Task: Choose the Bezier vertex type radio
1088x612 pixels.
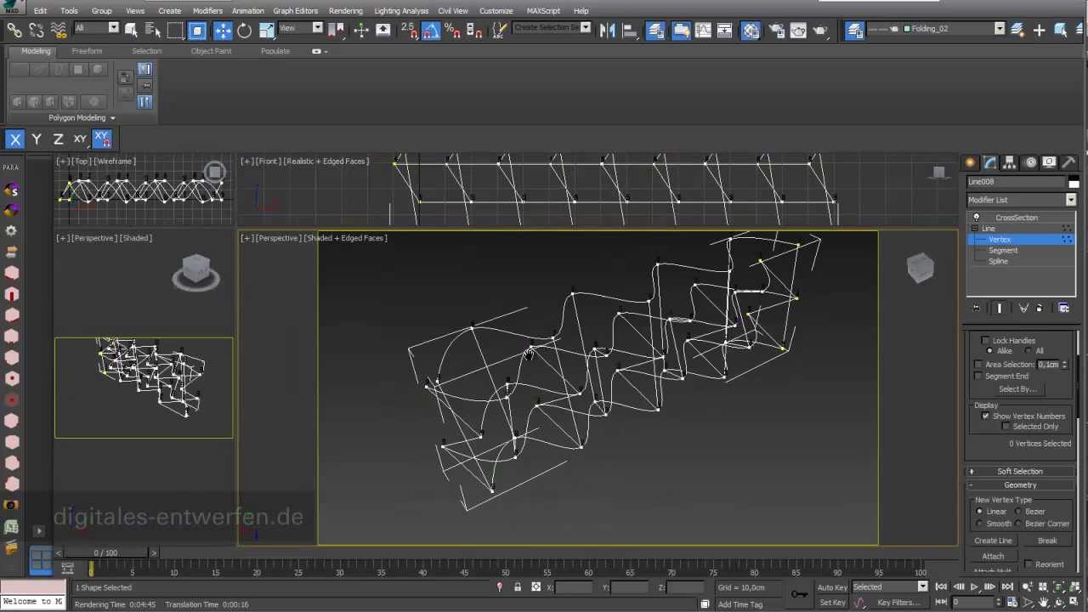Action: pyautogui.click(x=1018, y=512)
